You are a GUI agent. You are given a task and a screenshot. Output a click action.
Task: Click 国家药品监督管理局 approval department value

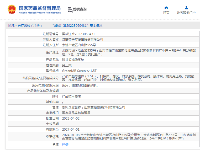point(76,113)
